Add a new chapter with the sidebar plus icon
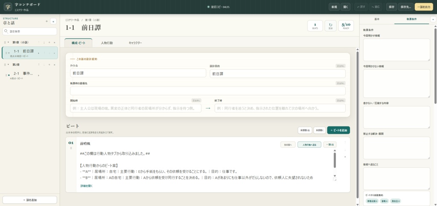 click(47, 21)
